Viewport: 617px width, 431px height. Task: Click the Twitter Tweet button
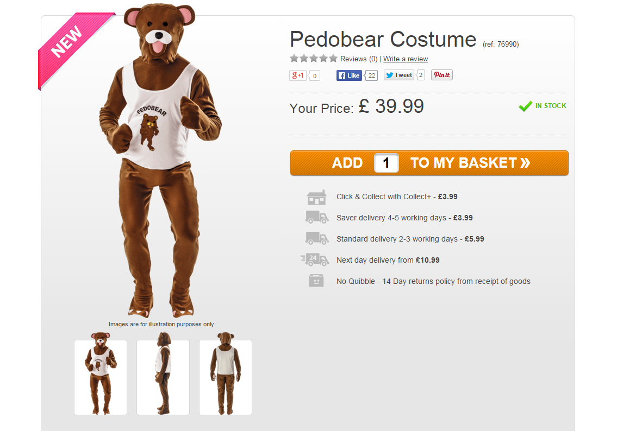(x=399, y=75)
